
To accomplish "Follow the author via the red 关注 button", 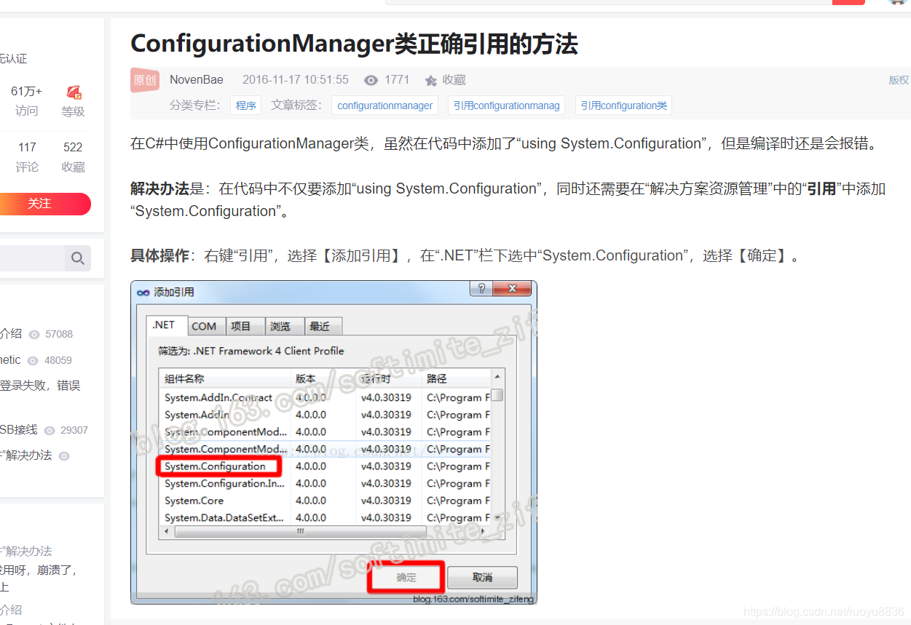I will pyautogui.click(x=42, y=204).
